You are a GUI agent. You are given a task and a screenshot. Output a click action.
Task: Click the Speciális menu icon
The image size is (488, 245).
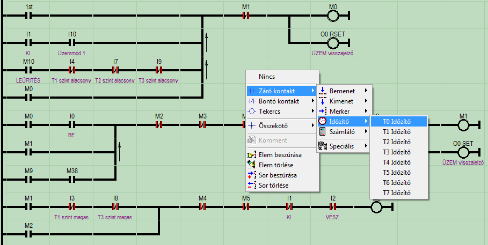point(323,145)
